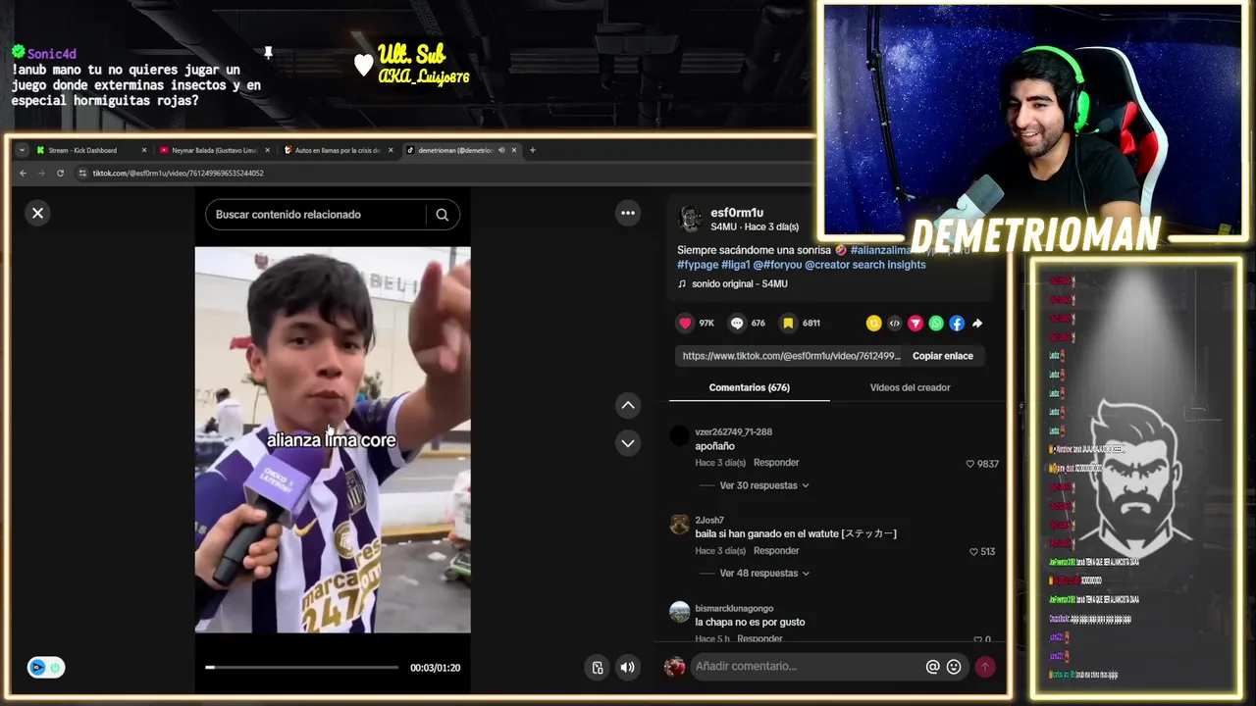This screenshot has height=706, width=1256.
Task: Save video with the yellow bookmark icon
Action: [x=788, y=323]
